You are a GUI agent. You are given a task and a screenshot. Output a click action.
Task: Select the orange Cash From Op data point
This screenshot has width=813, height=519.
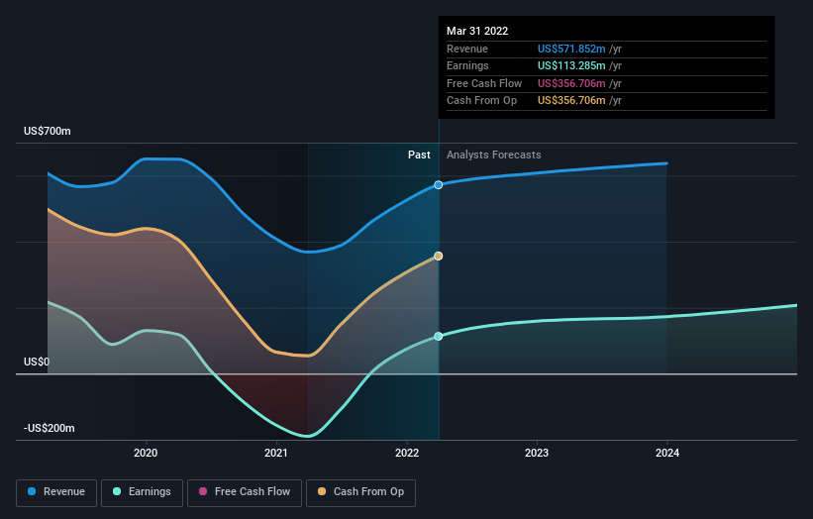coord(439,257)
